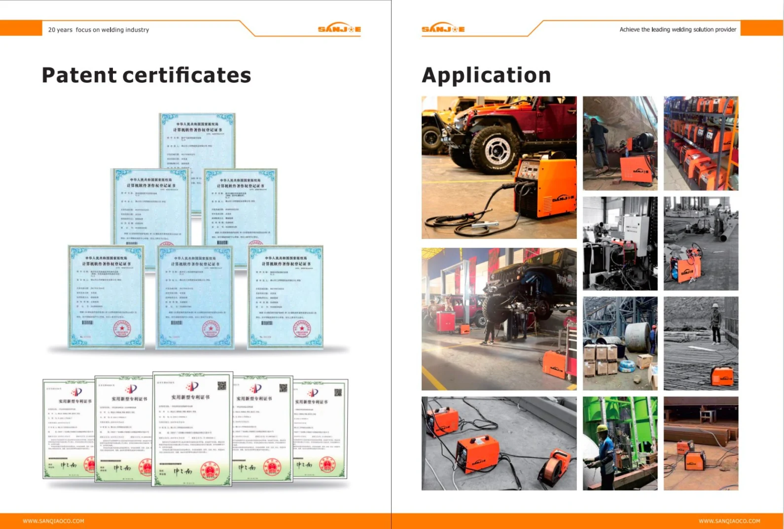Screen dimensions: 784x529
Task: Click the red seal on the bottom-left blue certificate
Action: point(121,329)
